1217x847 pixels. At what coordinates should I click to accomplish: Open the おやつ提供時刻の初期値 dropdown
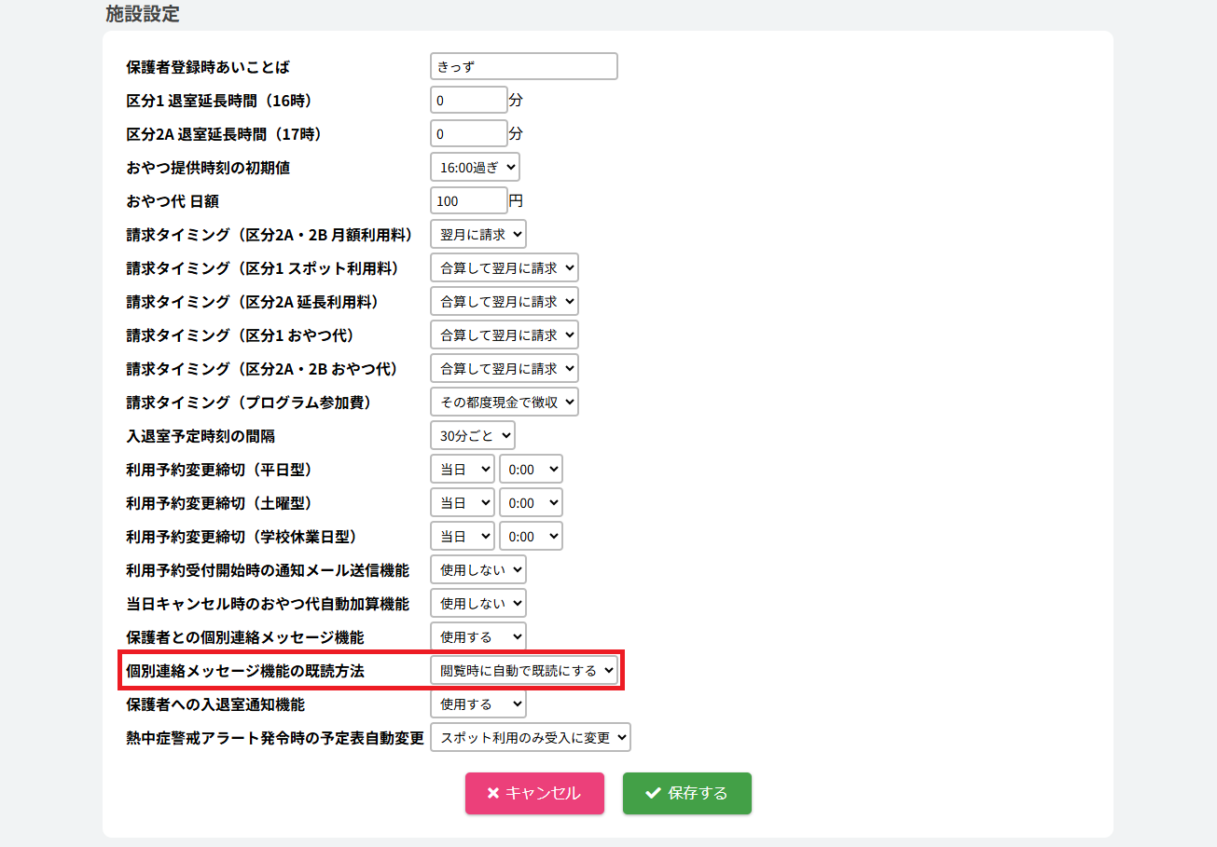click(475, 168)
